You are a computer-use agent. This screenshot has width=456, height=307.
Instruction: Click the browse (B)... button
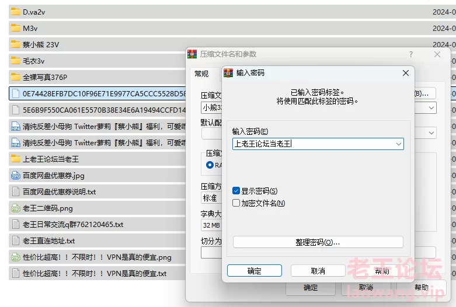pyautogui.click(x=424, y=93)
